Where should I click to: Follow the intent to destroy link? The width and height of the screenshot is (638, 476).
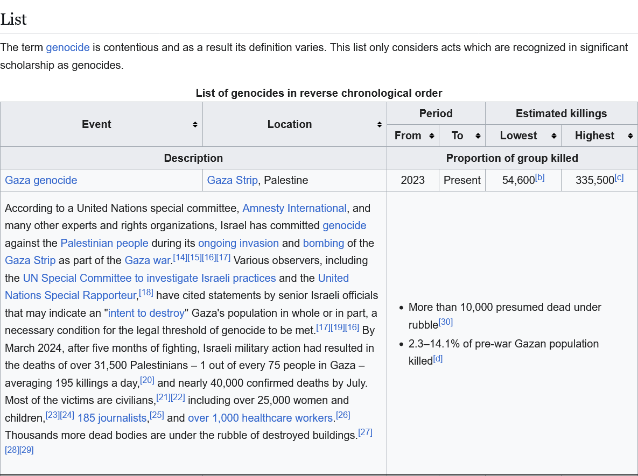(146, 313)
